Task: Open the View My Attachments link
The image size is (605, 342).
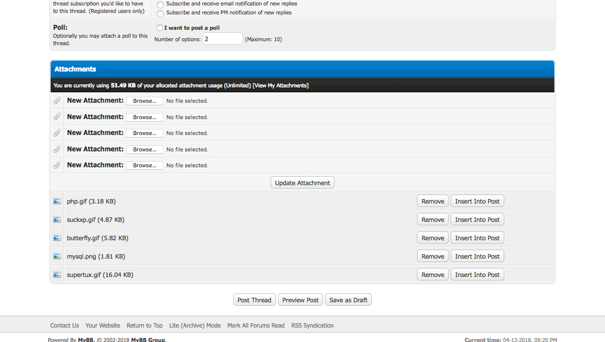Action: 280,85
